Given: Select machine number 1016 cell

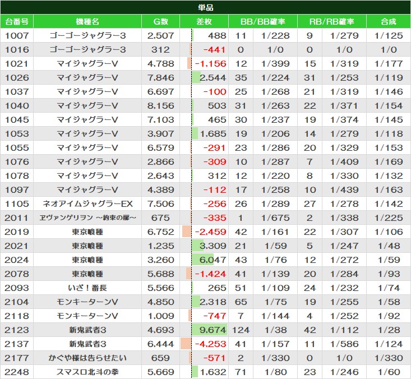Looking at the screenshot, I should point(17,49).
